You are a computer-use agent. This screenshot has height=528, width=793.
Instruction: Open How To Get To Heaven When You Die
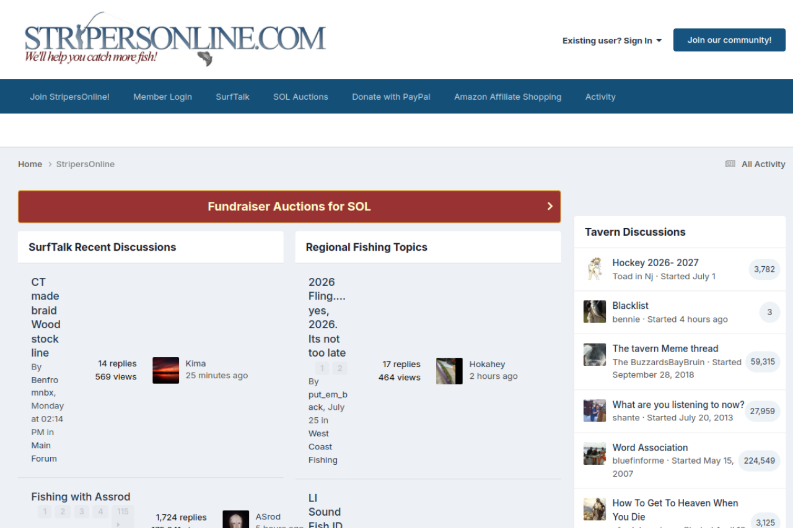[675, 510]
